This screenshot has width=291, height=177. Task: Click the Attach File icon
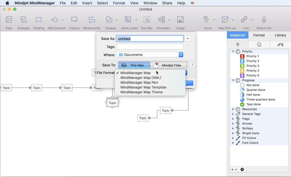coord(264,20)
